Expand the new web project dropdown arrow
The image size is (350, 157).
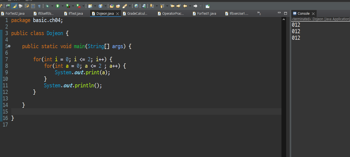95,6
